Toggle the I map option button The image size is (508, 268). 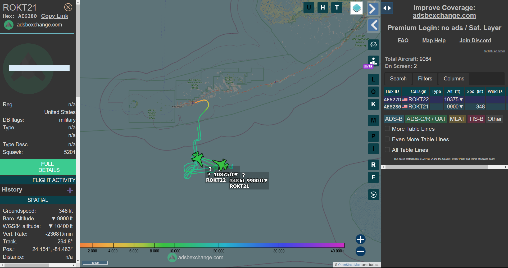373,149
